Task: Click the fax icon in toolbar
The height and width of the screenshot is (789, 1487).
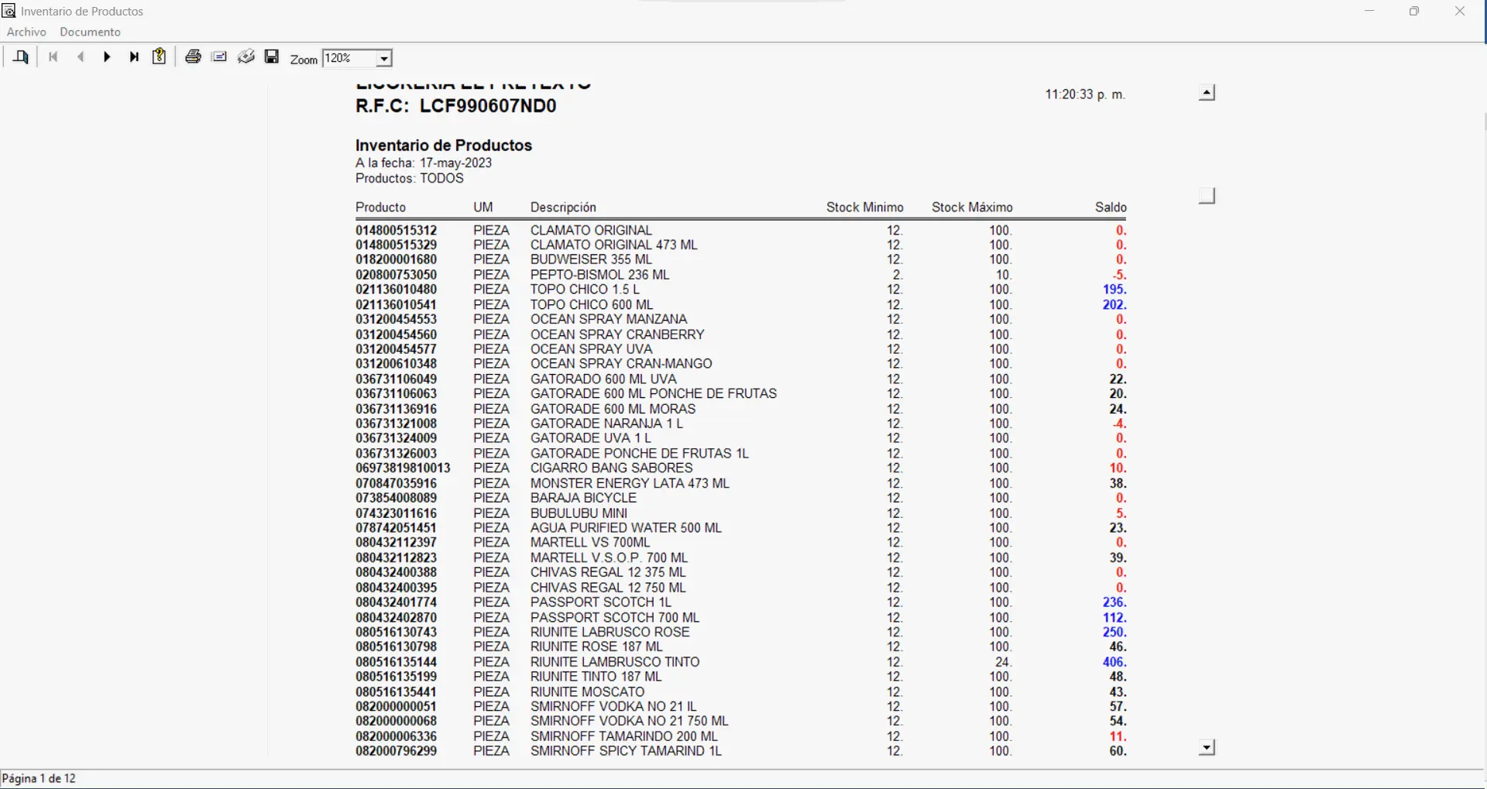Action: (x=246, y=57)
